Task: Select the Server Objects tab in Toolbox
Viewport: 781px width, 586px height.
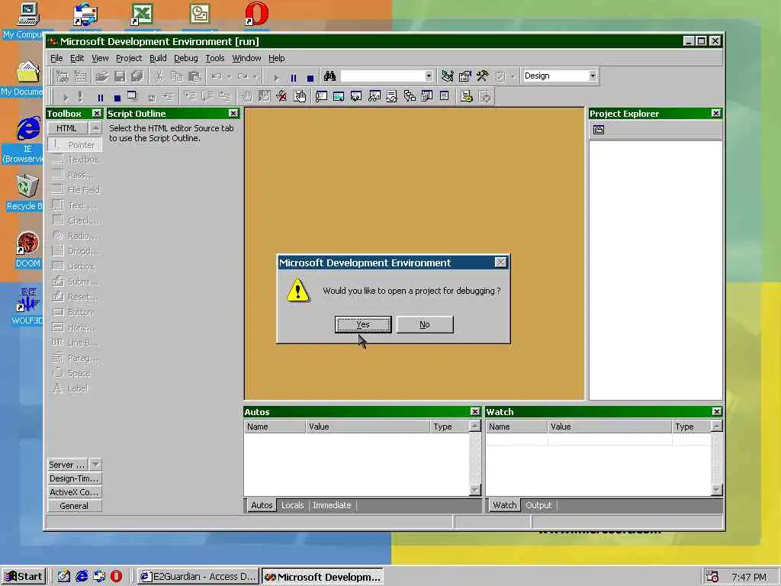Action: point(68,465)
